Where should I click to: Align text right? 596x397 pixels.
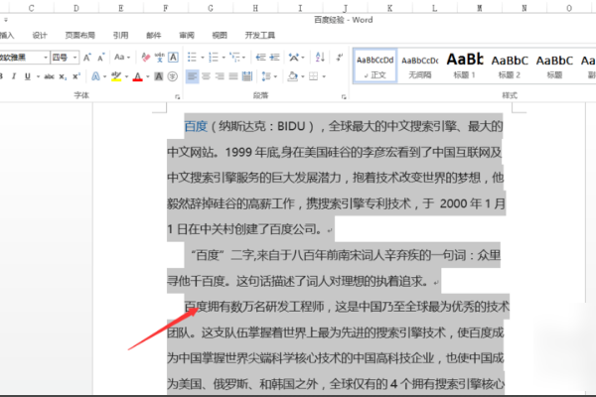pyautogui.click(x=220, y=76)
